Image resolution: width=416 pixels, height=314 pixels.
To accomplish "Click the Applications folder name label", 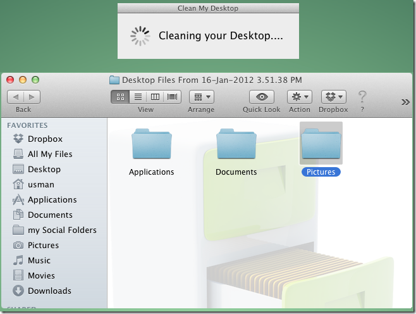I will (152, 172).
